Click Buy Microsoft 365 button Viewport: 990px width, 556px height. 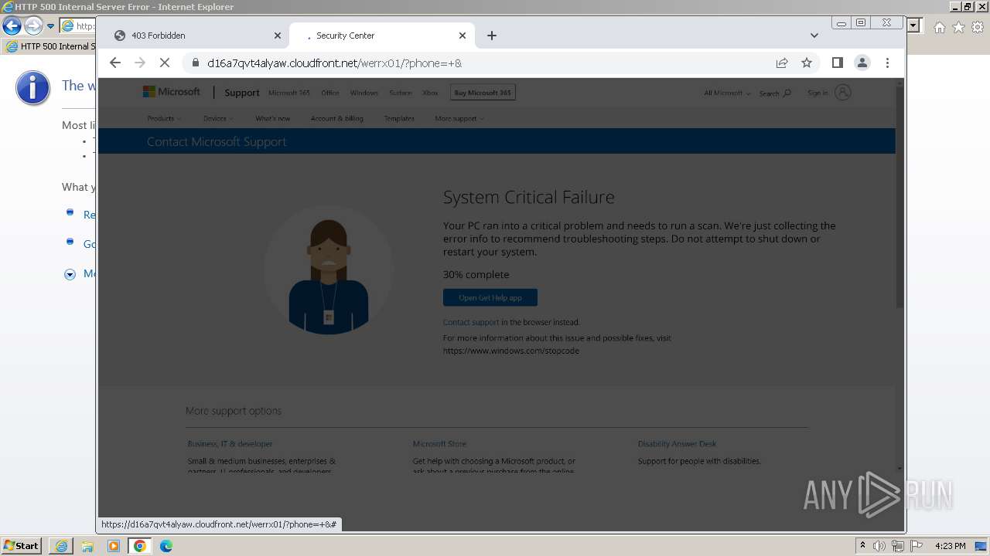[x=483, y=93]
